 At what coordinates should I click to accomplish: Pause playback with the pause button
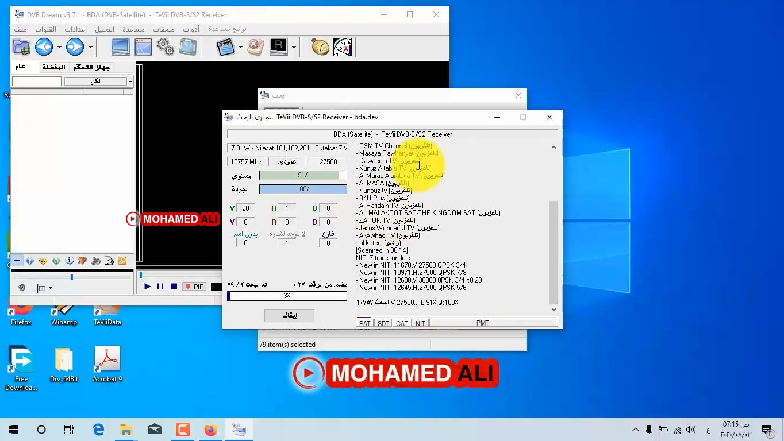tap(160, 287)
